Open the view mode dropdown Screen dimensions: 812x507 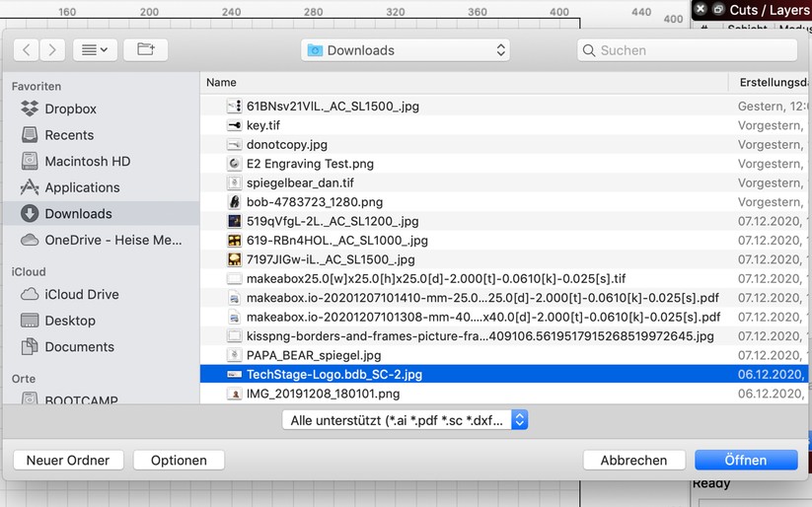click(x=94, y=49)
